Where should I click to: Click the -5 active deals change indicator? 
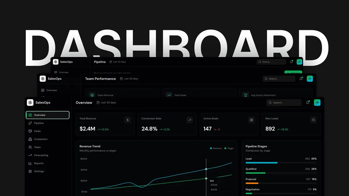(217, 129)
